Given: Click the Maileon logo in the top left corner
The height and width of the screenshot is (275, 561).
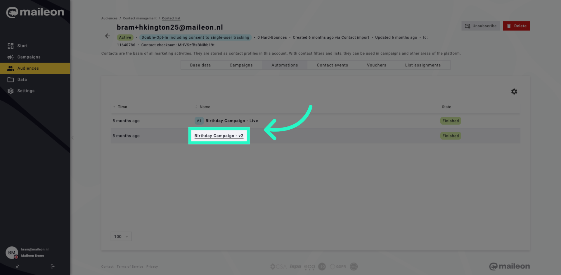Looking at the screenshot, I should (35, 12).
